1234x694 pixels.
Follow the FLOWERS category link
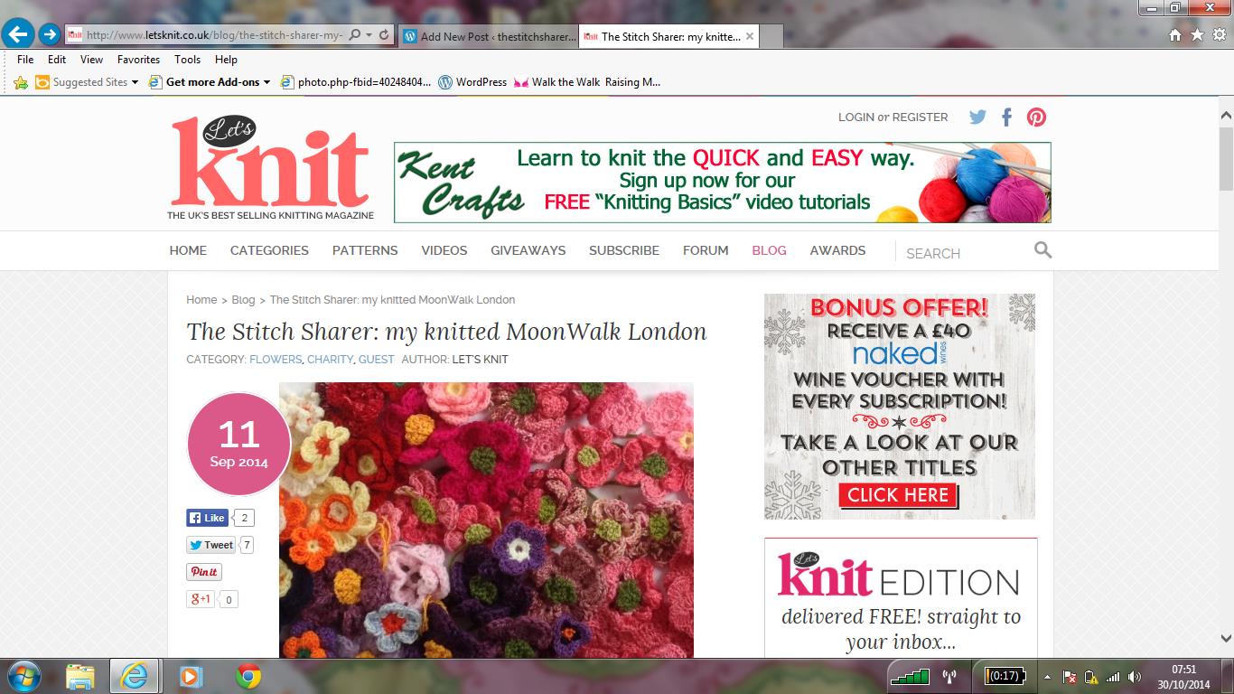tap(276, 359)
